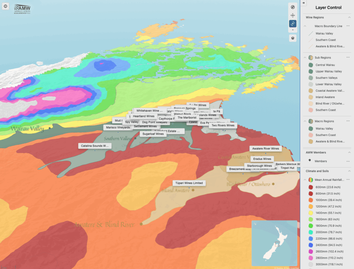The width and height of the screenshot is (354, 269).
Task: Toggle the 2D view control
Action: click(292, 15)
